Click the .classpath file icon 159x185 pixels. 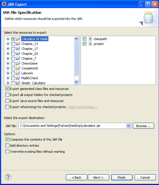90,39
